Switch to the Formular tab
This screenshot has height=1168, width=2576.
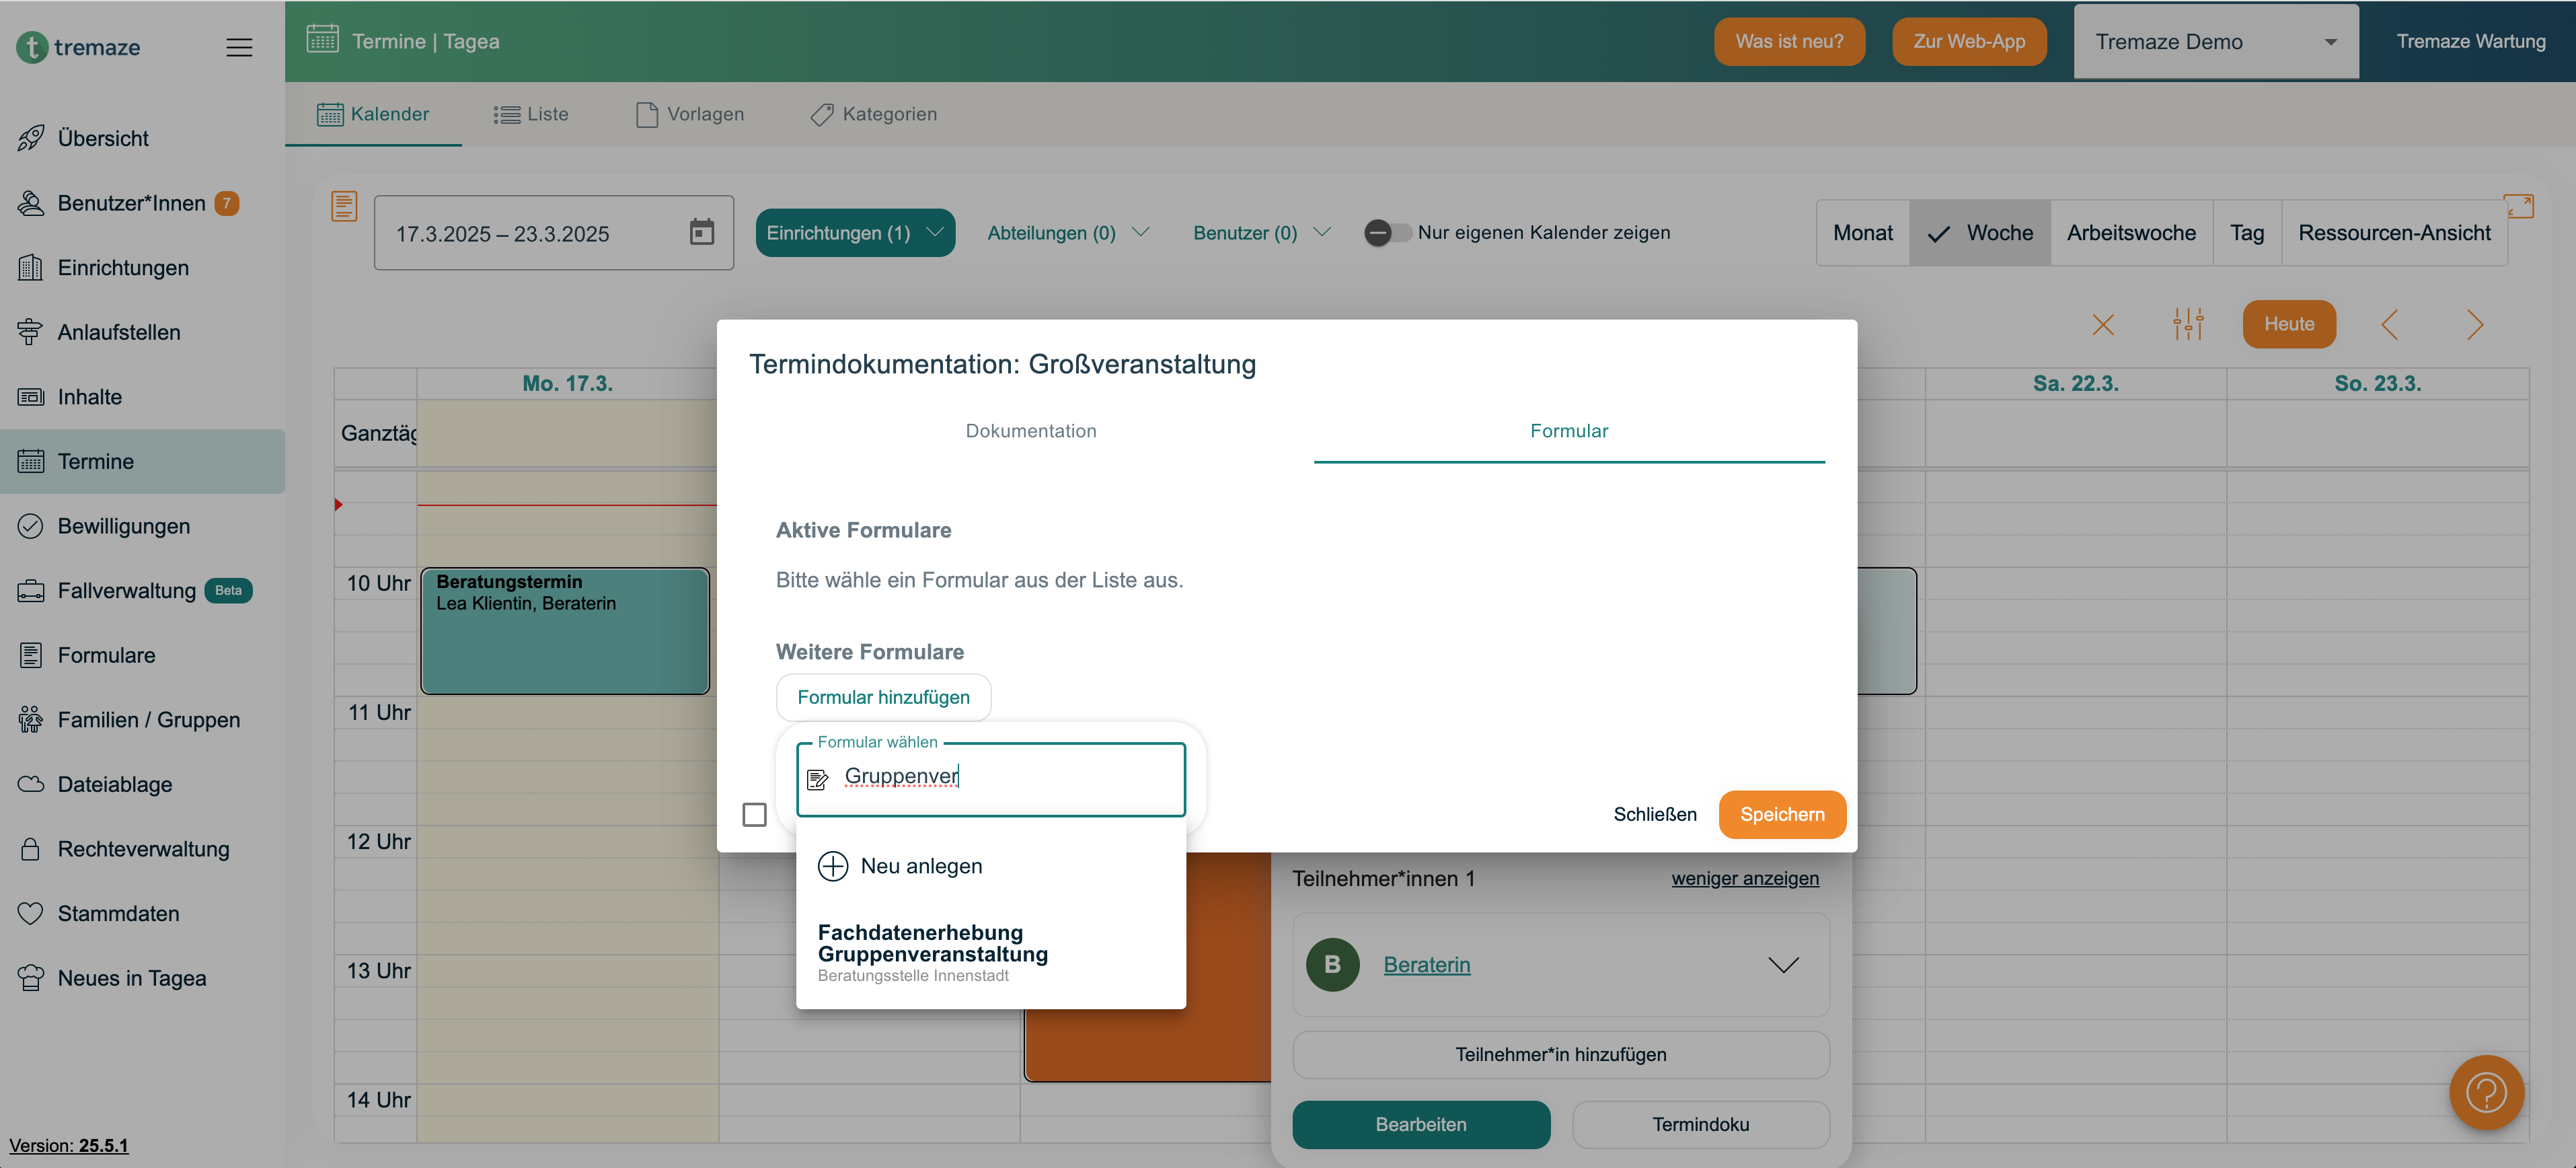pyautogui.click(x=1569, y=431)
